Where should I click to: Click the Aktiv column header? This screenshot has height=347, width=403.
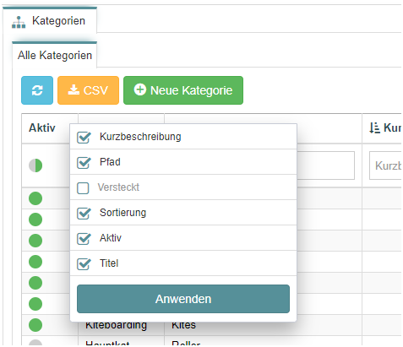tap(42, 127)
